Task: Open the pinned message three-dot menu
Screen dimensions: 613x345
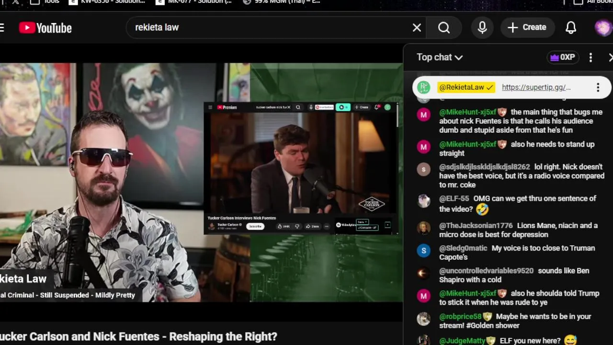Action: (598, 87)
